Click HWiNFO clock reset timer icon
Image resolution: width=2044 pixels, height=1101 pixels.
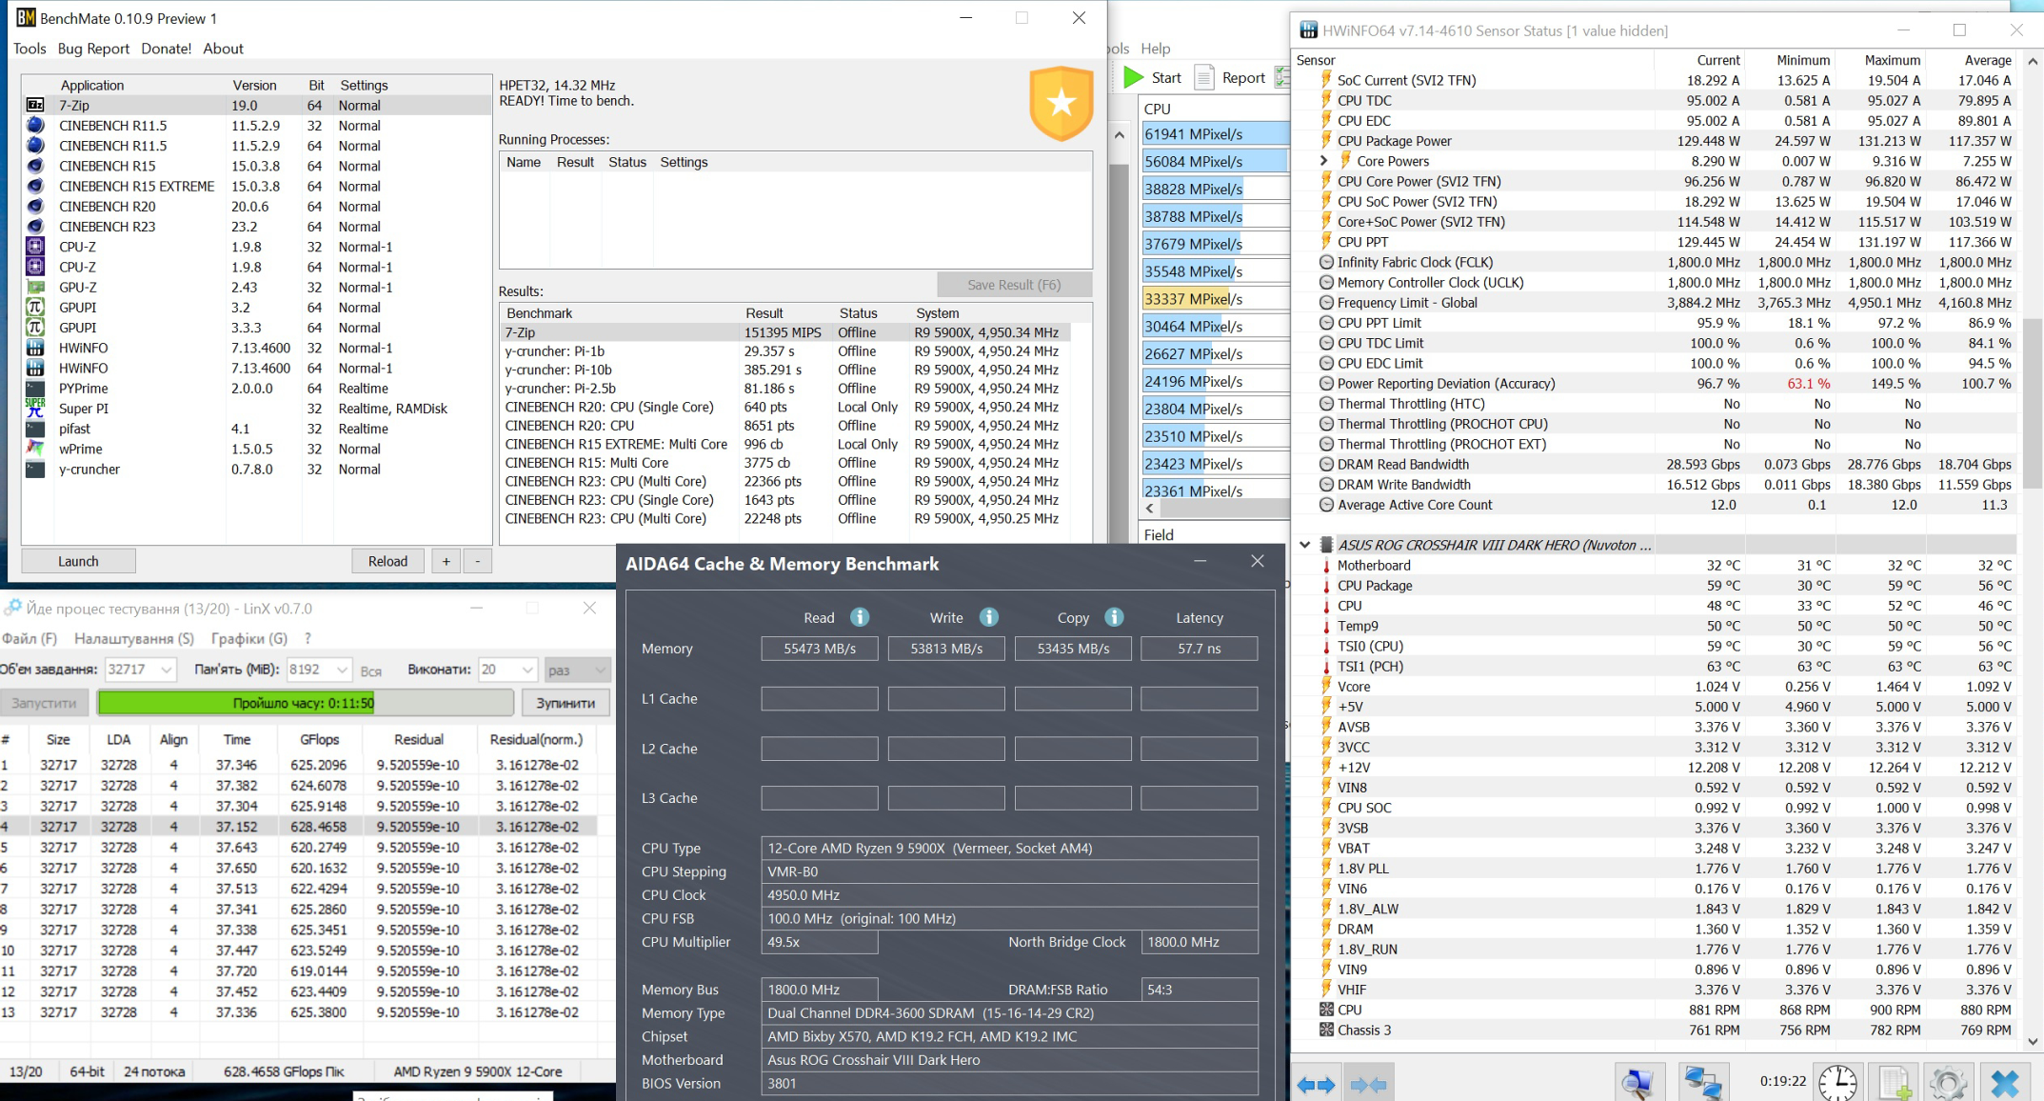[x=1837, y=1082]
